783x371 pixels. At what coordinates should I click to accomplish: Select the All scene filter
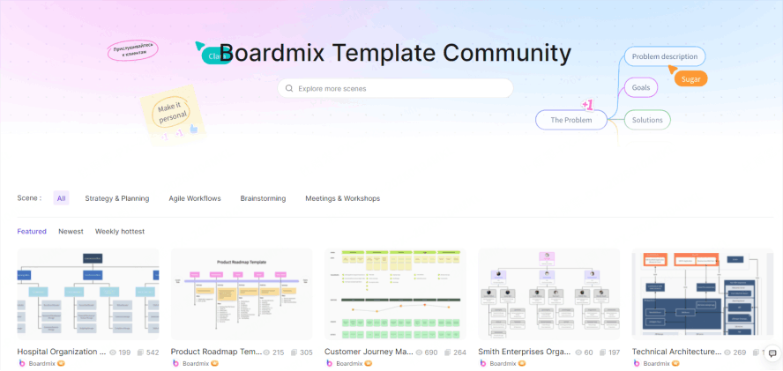(x=61, y=198)
